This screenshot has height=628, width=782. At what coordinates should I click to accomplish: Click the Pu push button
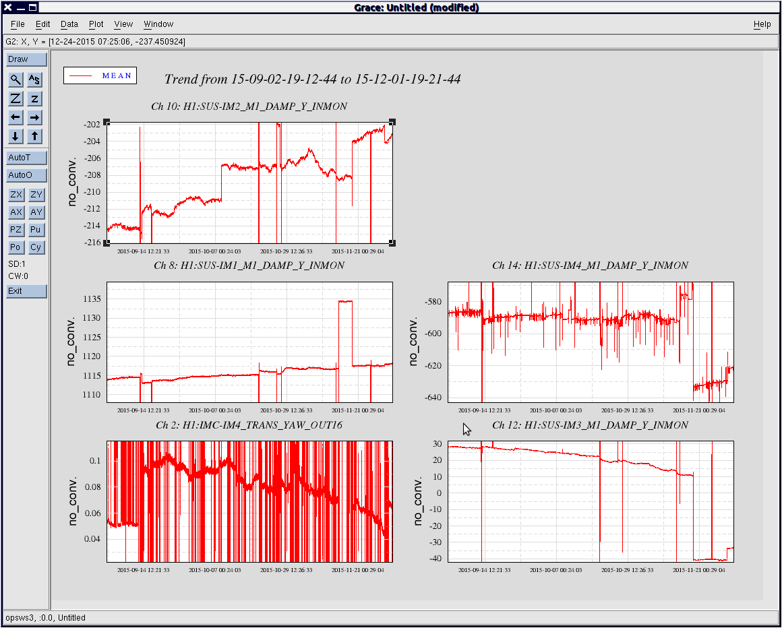[x=36, y=230]
